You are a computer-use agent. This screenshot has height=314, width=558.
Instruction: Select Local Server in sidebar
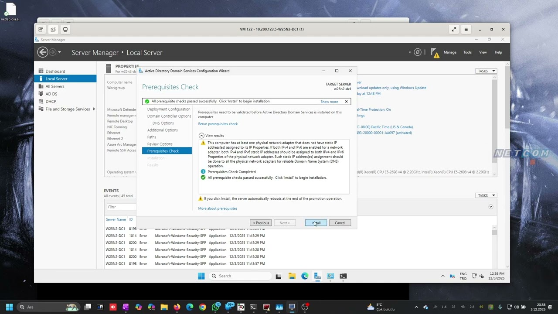tap(65, 79)
